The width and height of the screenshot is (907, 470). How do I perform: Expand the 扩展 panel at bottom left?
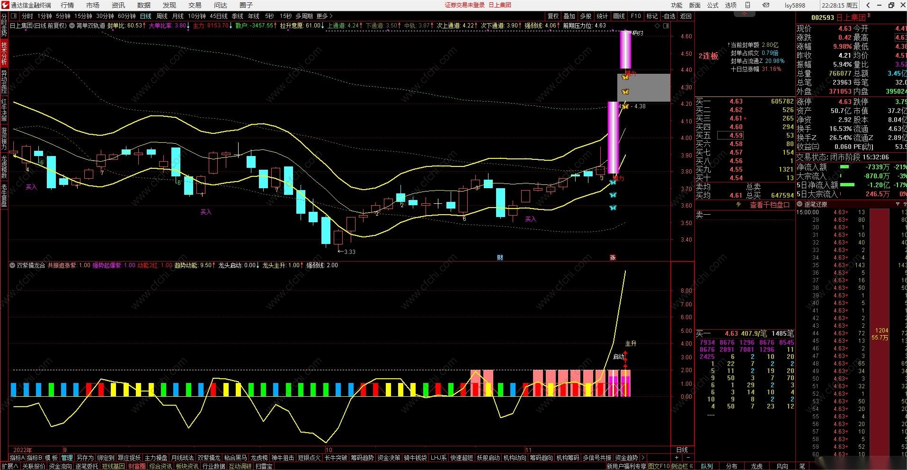pos(9,466)
